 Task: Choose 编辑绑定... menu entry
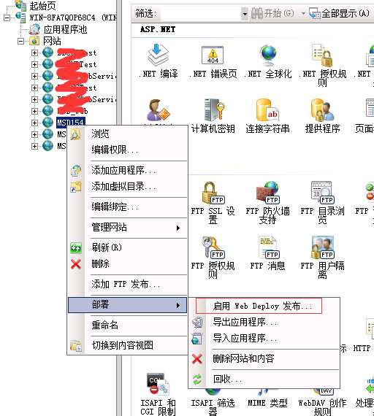tap(128, 207)
